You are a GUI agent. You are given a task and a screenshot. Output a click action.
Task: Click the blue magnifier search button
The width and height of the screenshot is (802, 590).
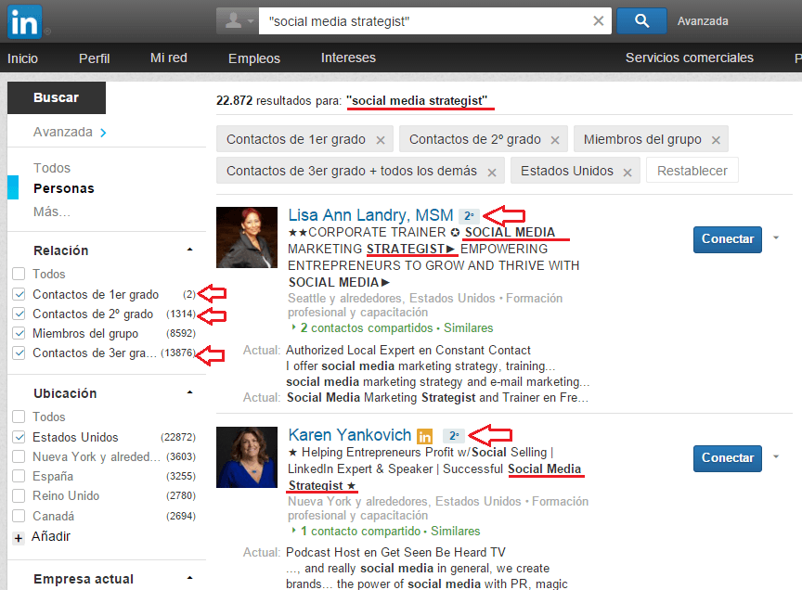[641, 21]
